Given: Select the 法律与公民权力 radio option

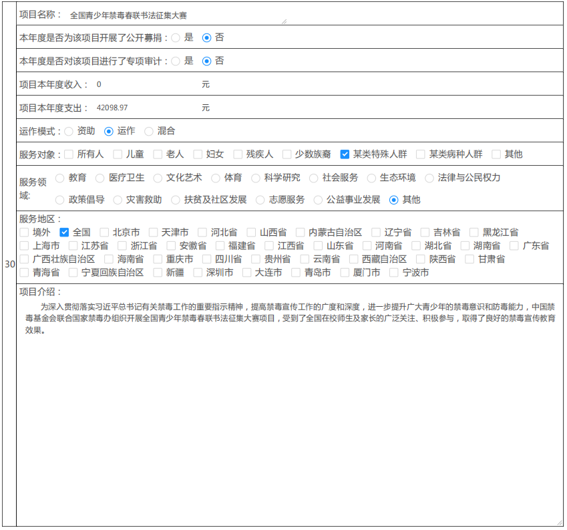Looking at the screenshot, I should [429, 178].
